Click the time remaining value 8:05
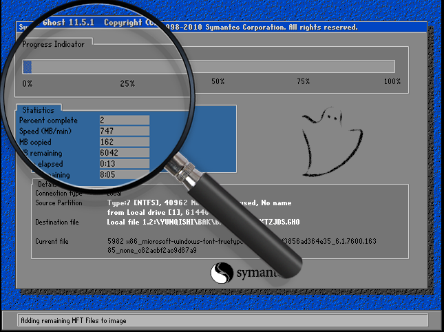The width and height of the screenshot is (444, 332). (x=125, y=174)
